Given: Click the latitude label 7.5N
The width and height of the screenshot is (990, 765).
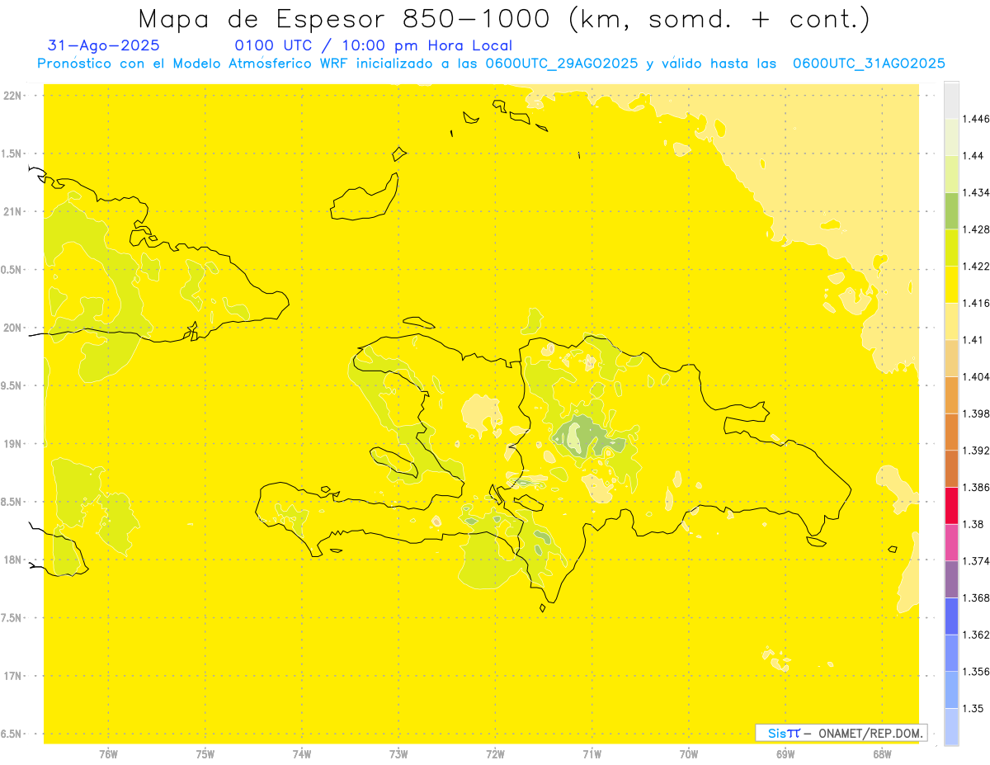Looking at the screenshot, I should [12, 618].
